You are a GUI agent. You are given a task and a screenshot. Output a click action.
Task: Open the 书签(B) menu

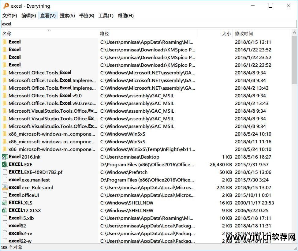point(87,16)
